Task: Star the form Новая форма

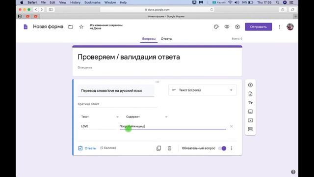Action: 81,27
